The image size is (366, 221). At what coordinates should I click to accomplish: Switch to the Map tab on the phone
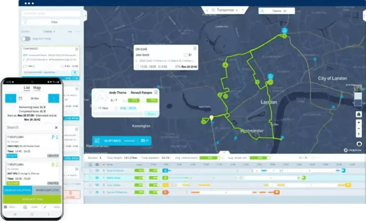pos(37,87)
